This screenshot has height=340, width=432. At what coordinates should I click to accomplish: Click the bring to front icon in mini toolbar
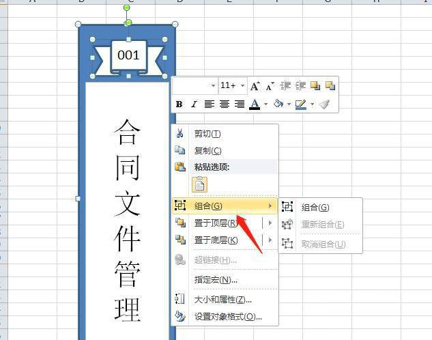pyautogui.click(x=315, y=86)
